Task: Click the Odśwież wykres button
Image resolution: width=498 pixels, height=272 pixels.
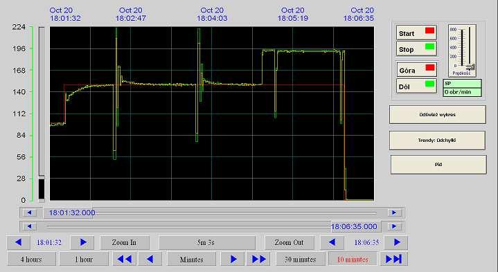Action: click(437, 115)
